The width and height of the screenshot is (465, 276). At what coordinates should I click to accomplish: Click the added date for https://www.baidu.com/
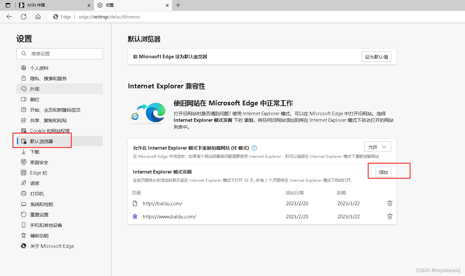point(297,217)
